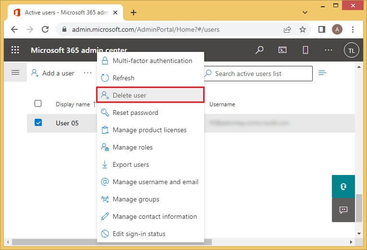The width and height of the screenshot is (367, 250).
Task: Open the feedback chat bubble button
Action: (x=343, y=210)
